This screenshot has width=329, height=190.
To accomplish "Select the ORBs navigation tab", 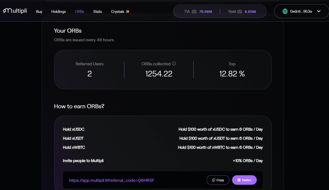I will tap(79, 12).
